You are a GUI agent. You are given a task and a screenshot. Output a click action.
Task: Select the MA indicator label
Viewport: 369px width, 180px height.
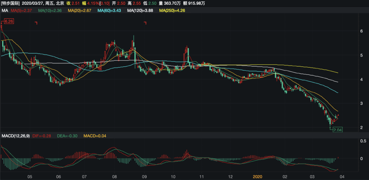(x=5, y=11)
